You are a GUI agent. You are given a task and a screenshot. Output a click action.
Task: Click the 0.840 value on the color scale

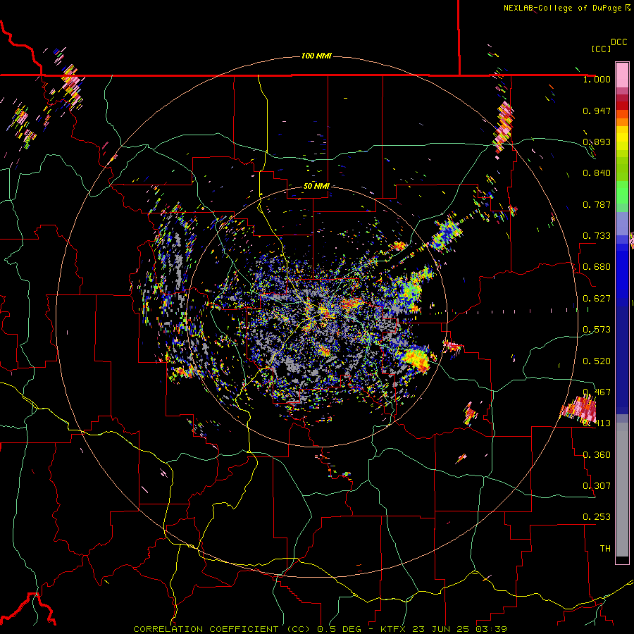pos(597,173)
